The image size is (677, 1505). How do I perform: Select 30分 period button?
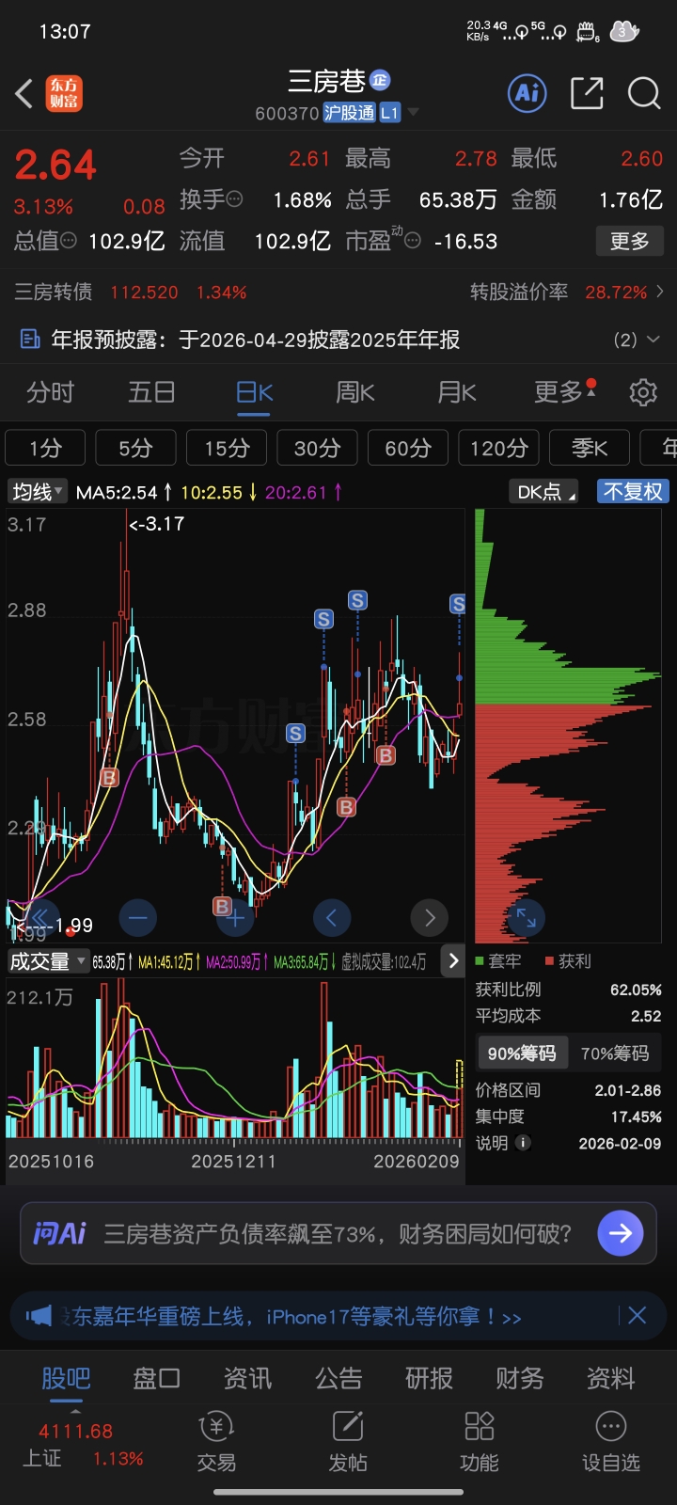pyautogui.click(x=317, y=448)
